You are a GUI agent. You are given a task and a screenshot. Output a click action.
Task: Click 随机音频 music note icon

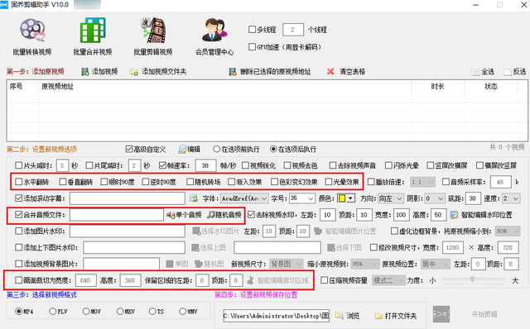click(211, 215)
